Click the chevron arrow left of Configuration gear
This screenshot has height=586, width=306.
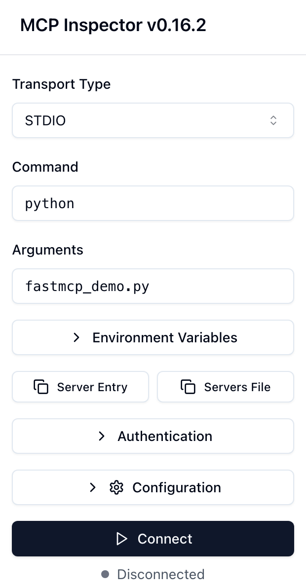(x=92, y=487)
